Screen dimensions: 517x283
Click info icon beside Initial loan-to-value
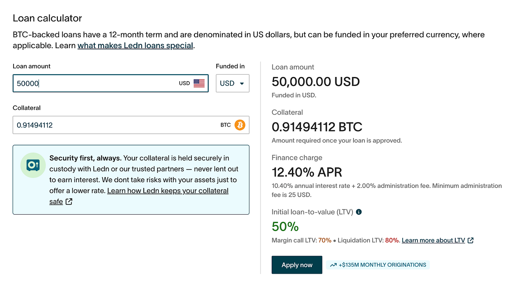(359, 212)
